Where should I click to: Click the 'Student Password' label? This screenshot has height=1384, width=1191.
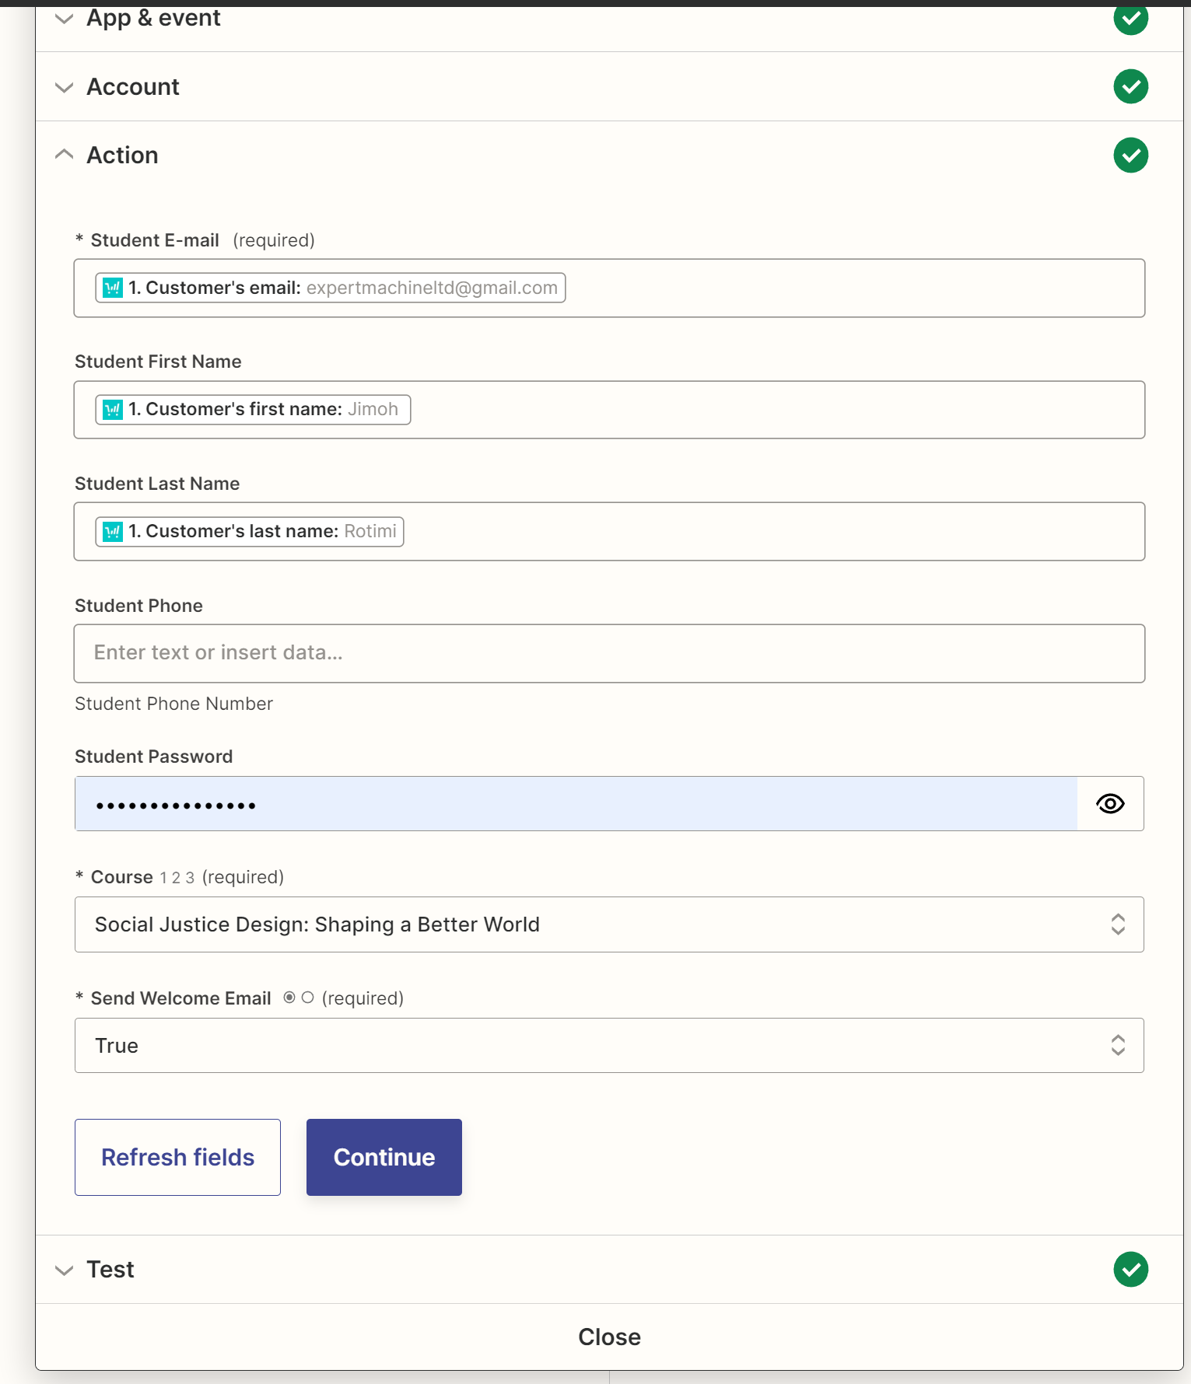(x=153, y=757)
